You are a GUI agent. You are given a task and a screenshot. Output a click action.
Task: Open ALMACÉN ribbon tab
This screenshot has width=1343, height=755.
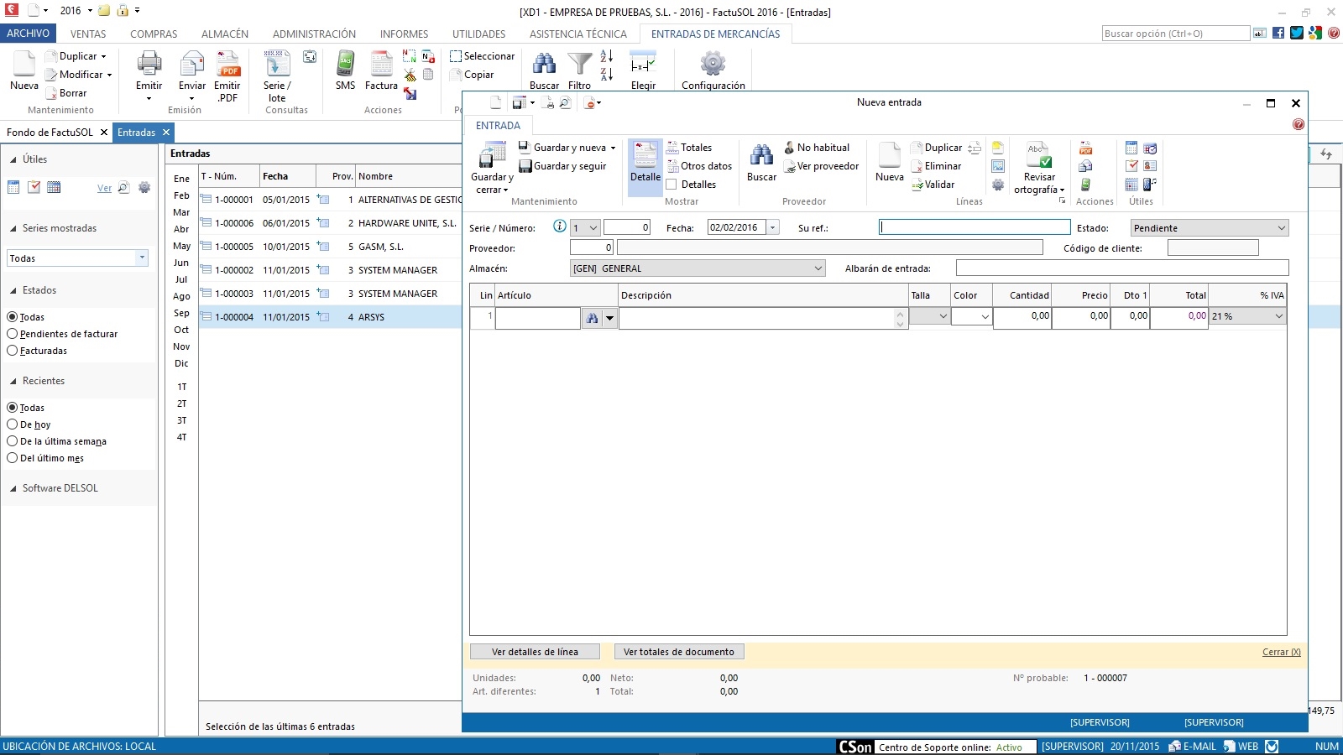click(225, 34)
